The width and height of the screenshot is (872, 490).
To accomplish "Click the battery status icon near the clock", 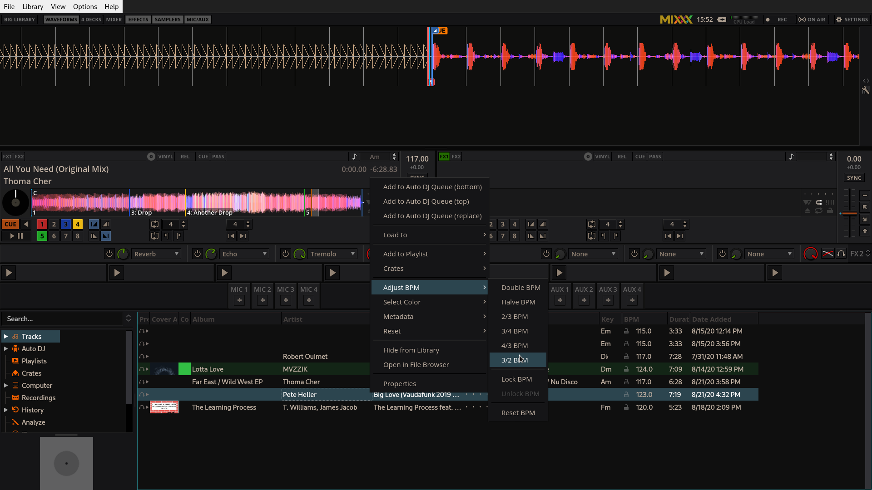I will [722, 20].
